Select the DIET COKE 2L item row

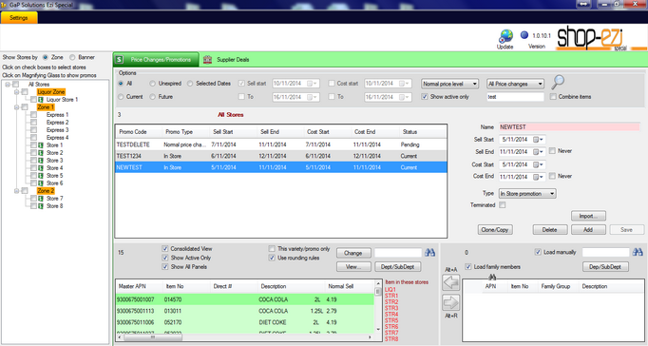244,322
